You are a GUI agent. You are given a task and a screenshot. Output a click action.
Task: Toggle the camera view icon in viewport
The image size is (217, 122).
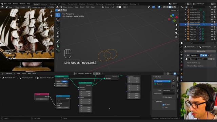click(x=176, y=33)
